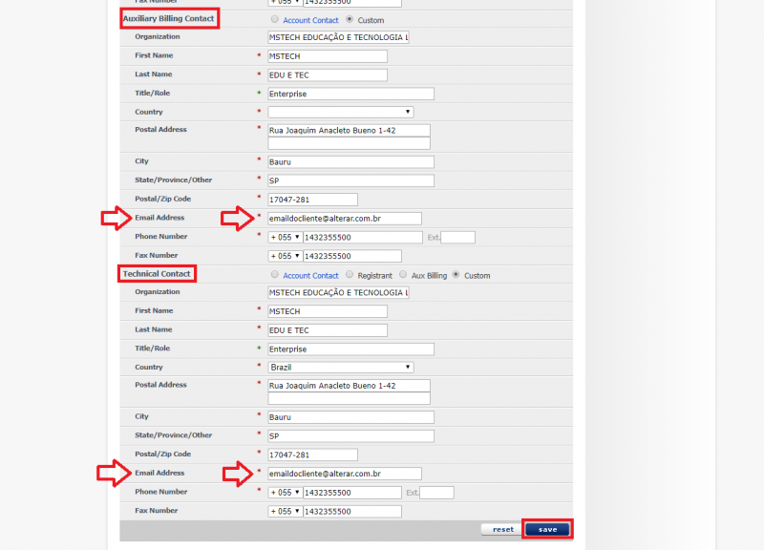Open Brazil Country dropdown in Technical Contact
764x550 pixels.
tap(341, 367)
